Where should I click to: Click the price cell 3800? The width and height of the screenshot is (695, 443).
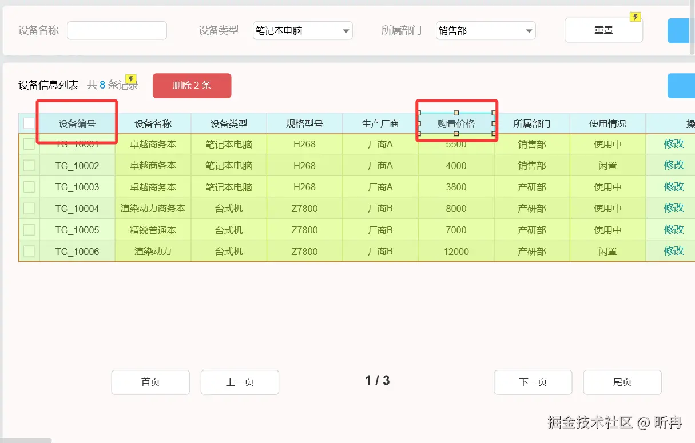(x=456, y=187)
